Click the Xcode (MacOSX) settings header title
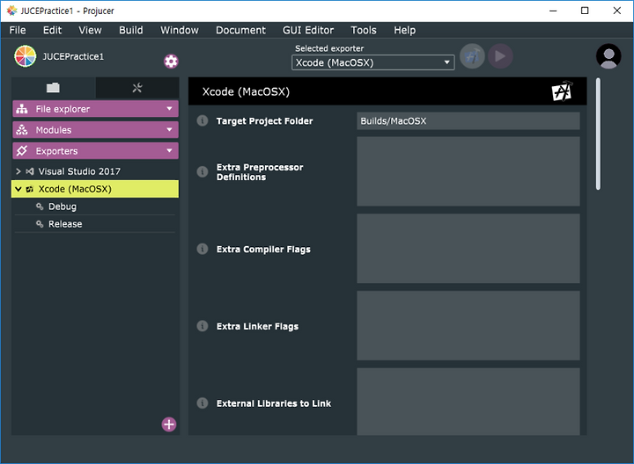The image size is (634, 464). point(246,91)
